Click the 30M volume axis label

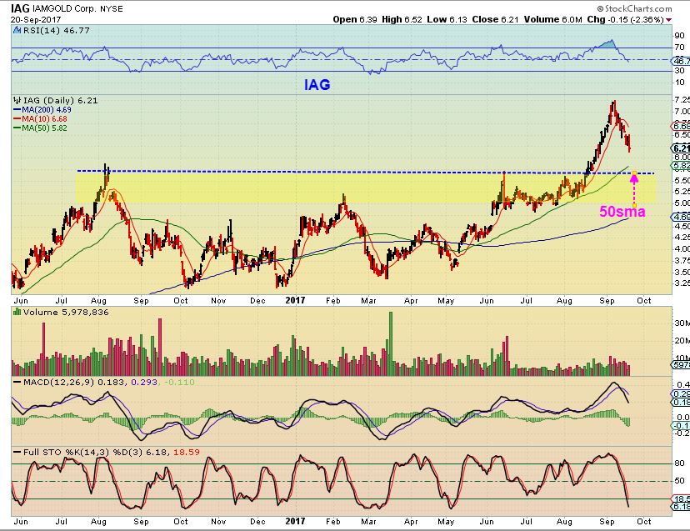[x=682, y=323]
